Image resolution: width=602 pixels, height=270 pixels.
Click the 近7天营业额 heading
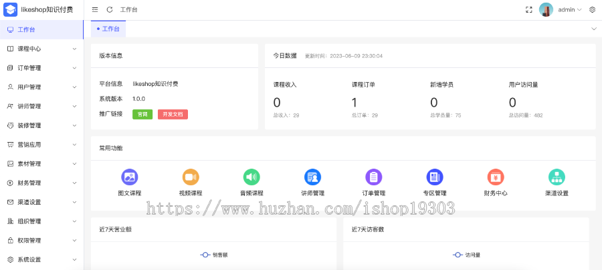click(x=116, y=229)
